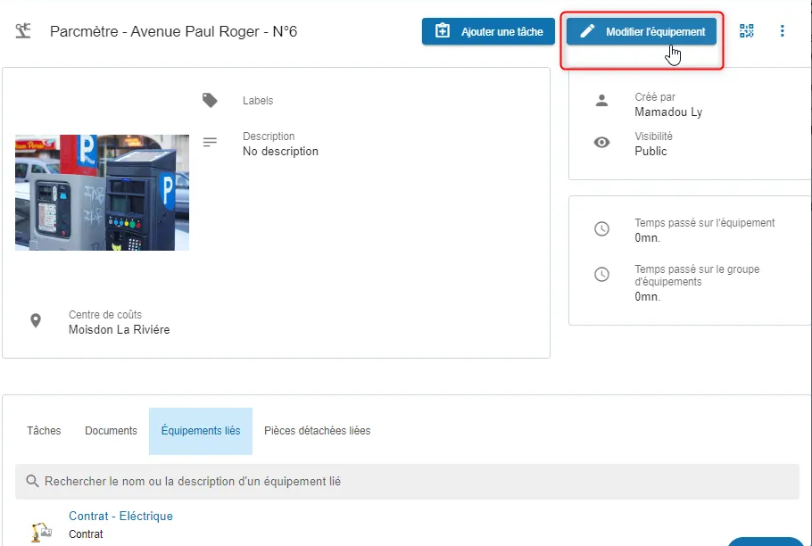
Task: Click the 0mn. value under groupe d'équipements
Action: click(647, 297)
